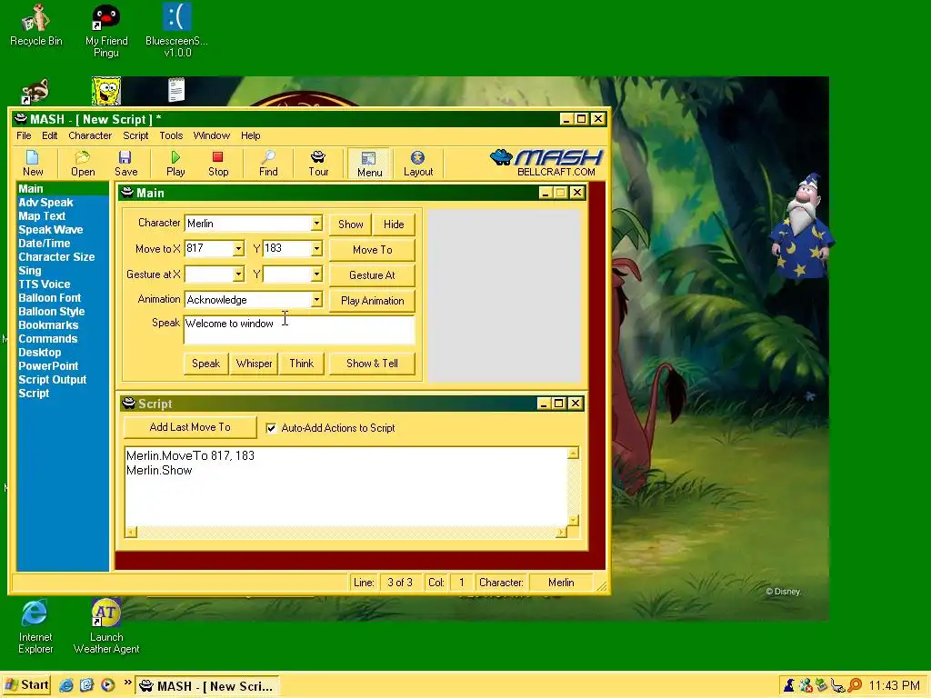The width and height of the screenshot is (931, 698).
Task: Open the Character menu
Action: pos(90,135)
